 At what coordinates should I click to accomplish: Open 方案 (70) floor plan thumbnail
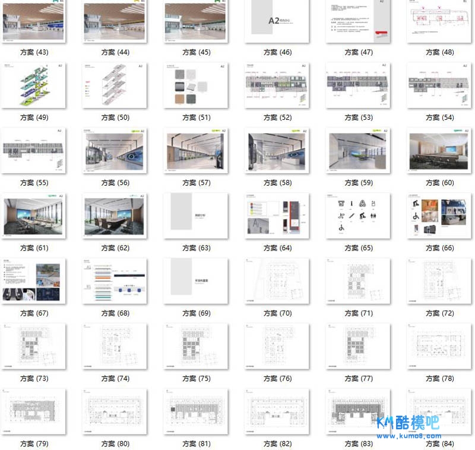coord(277,282)
